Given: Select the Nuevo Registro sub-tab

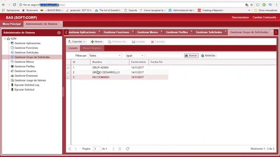Looking at the screenshot, I should coord(92,48).
